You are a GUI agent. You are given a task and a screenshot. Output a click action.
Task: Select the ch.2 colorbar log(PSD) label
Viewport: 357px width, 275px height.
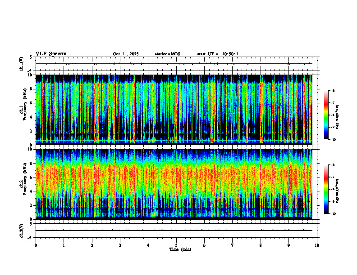tap(338, 191)
